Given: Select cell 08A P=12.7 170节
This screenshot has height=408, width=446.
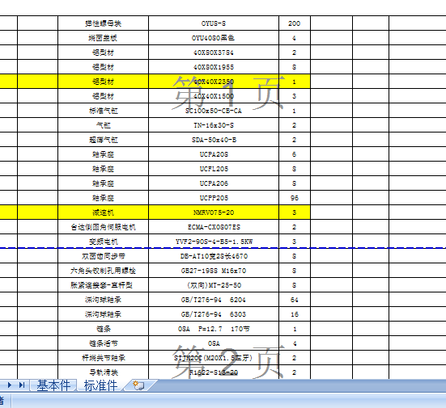Looking at the screenshot, I should pyautogui.click(x=214, y=329).
